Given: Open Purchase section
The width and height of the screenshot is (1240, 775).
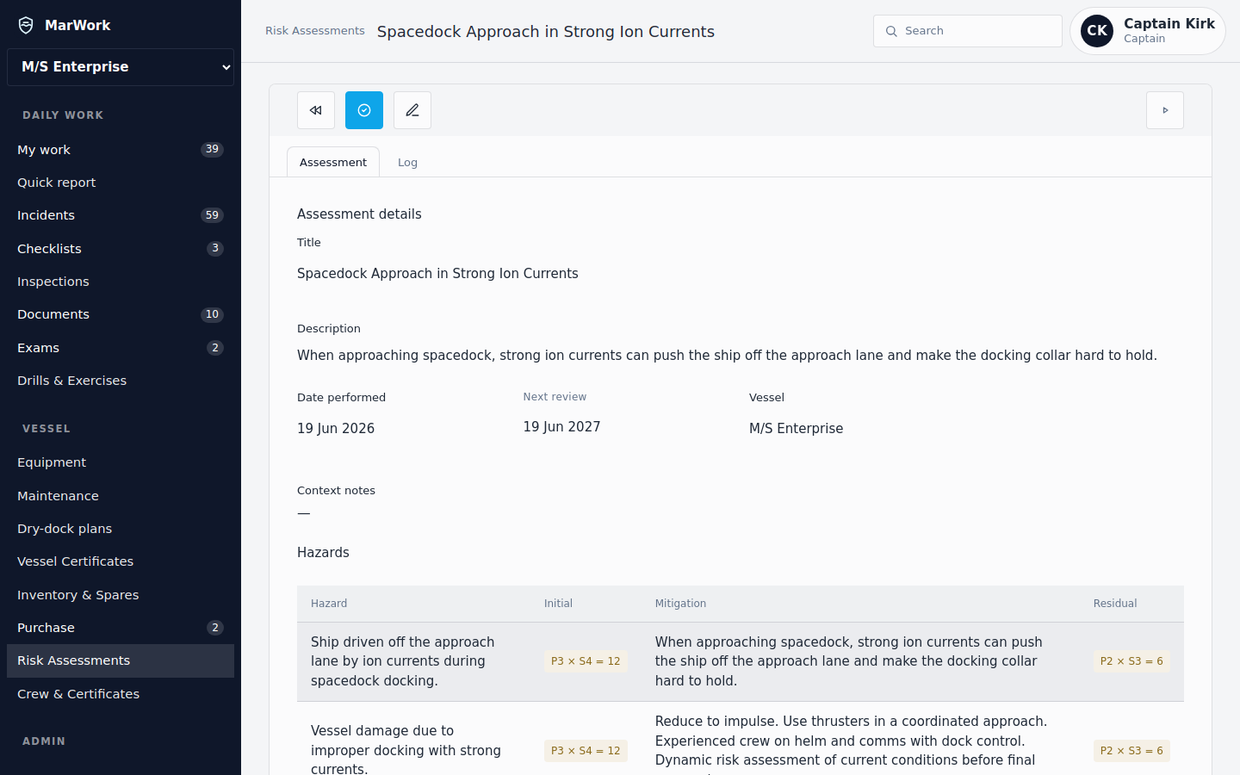Looking at the screenshot, I should (121, 628).
